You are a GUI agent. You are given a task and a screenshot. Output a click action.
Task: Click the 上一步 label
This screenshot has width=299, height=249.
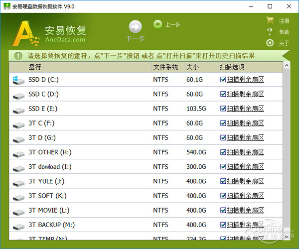[173, 24]
